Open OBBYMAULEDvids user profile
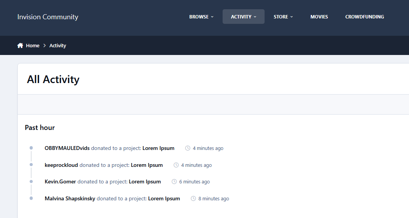The image size is (409, 218). 67,148
